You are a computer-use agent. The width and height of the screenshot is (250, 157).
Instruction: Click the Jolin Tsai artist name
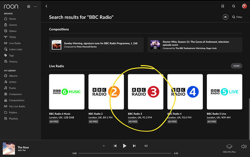point(21,151)
